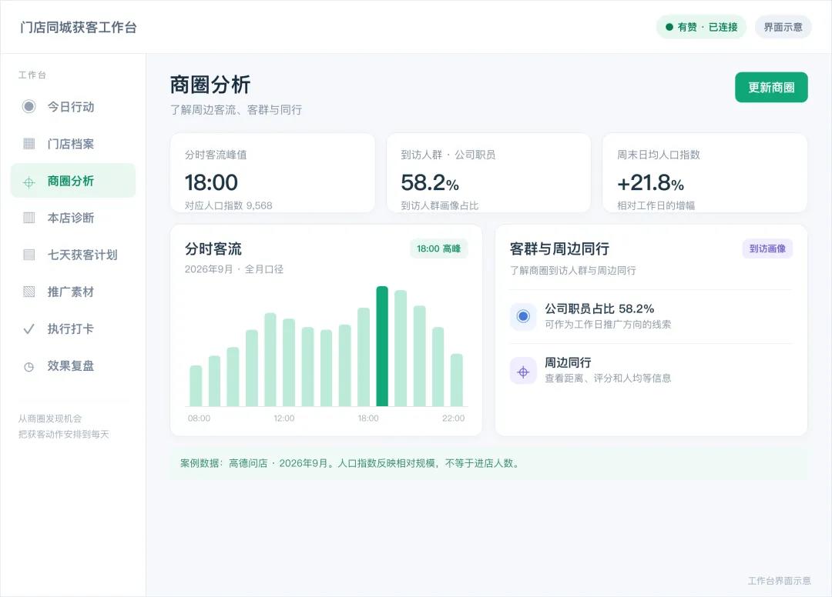
Task: Go to 执行打卡 page
Action: click(72, 329)
